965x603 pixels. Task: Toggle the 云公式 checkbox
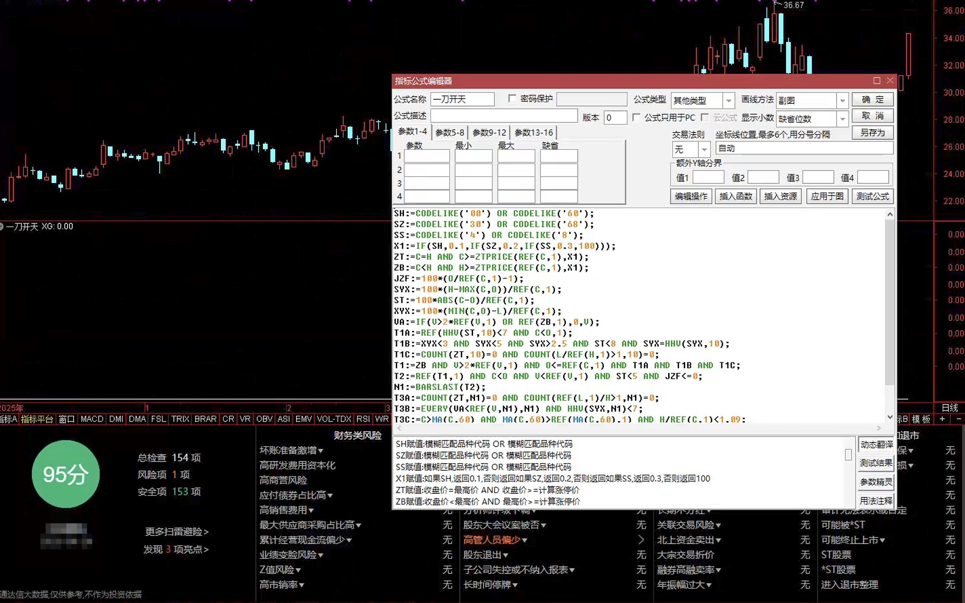coord(705,117)
